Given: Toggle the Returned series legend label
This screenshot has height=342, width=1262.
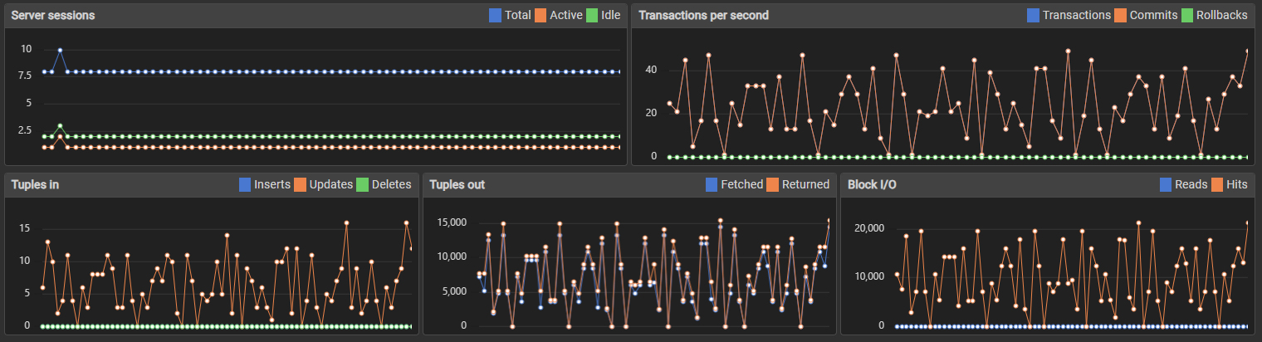Looking at the screenshot, I should tap(805, 184).
